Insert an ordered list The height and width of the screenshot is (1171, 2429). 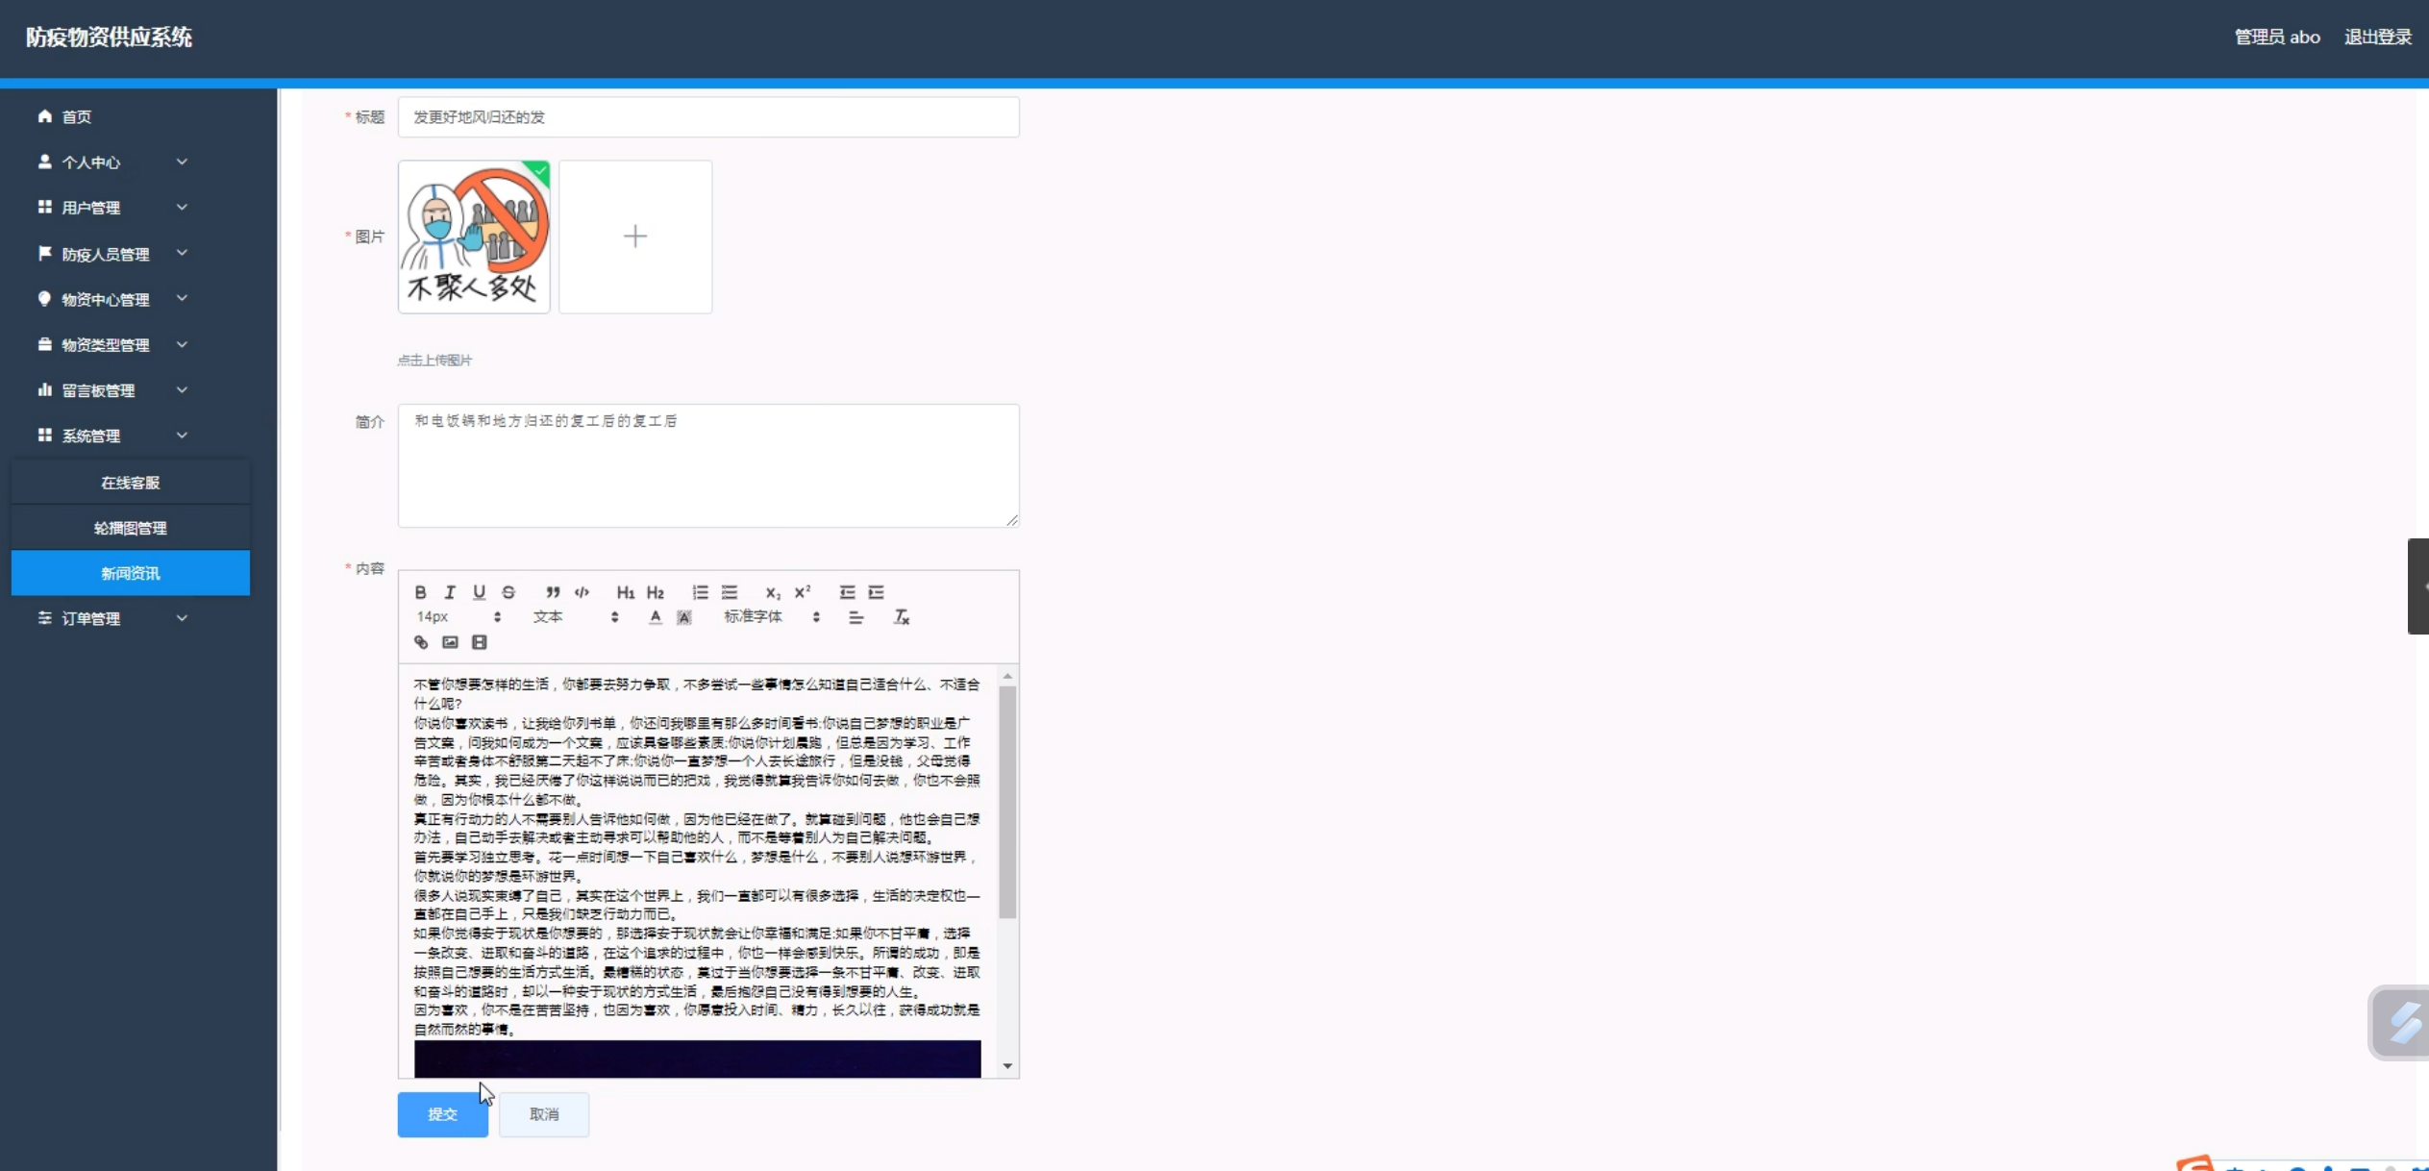point(700,592)
